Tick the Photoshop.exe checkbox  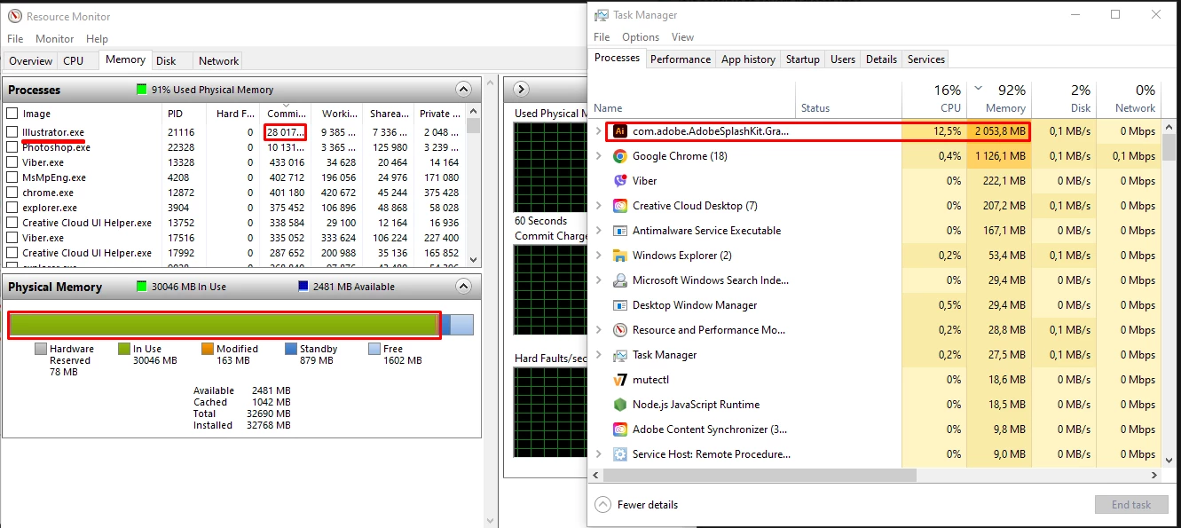pos(12,147)
